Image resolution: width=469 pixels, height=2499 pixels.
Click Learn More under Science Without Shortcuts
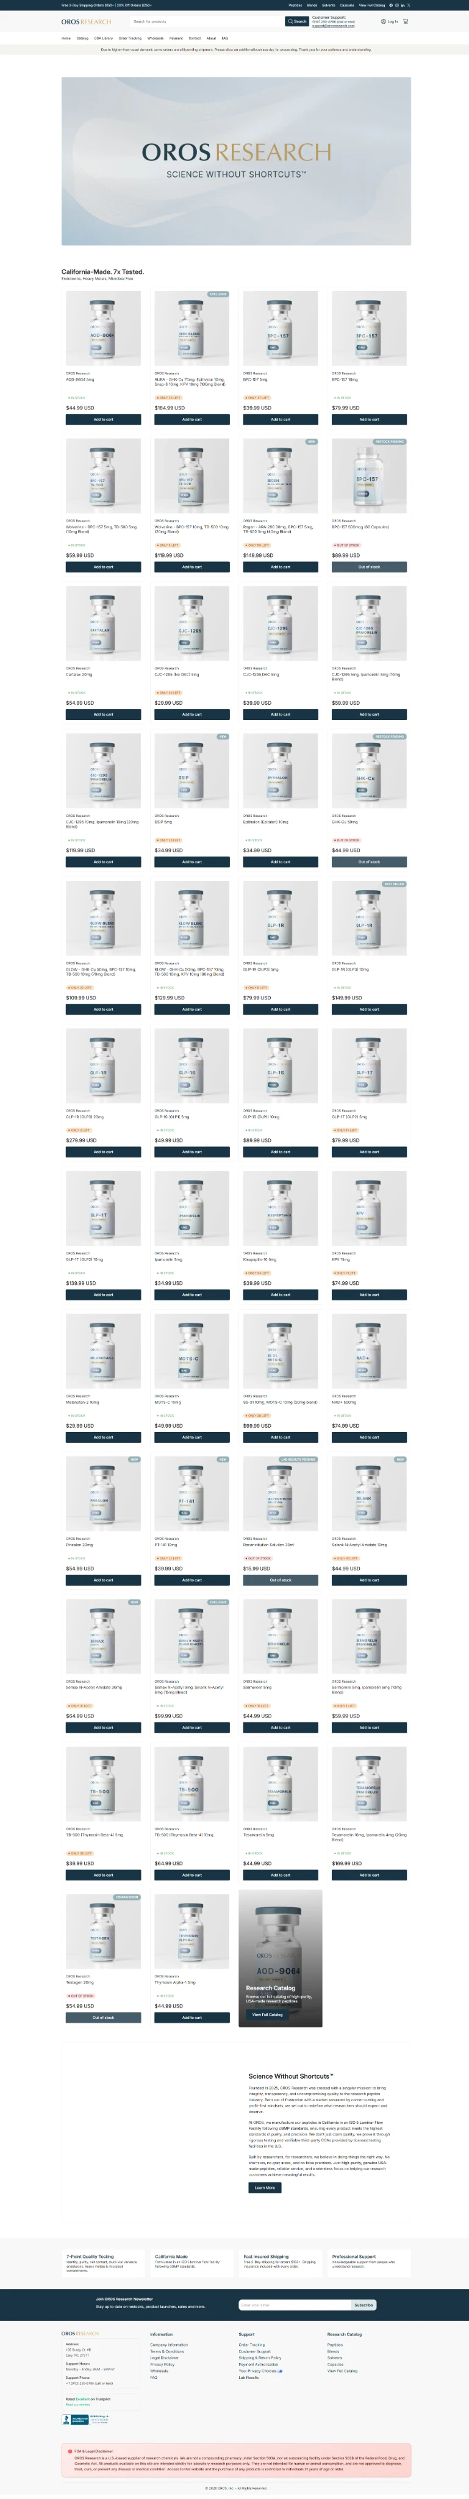(265, 2188)
